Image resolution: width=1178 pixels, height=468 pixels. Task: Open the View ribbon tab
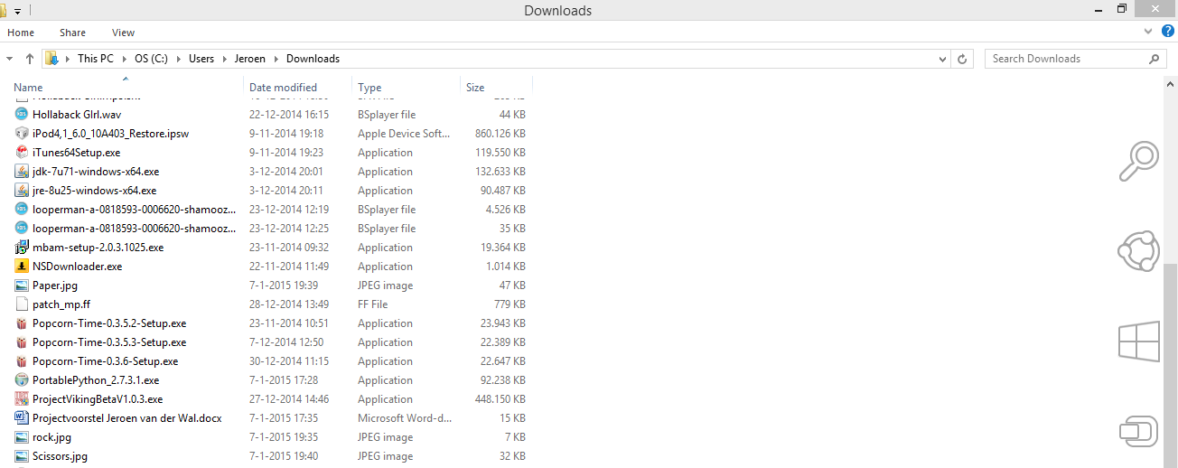coord(124,33)
